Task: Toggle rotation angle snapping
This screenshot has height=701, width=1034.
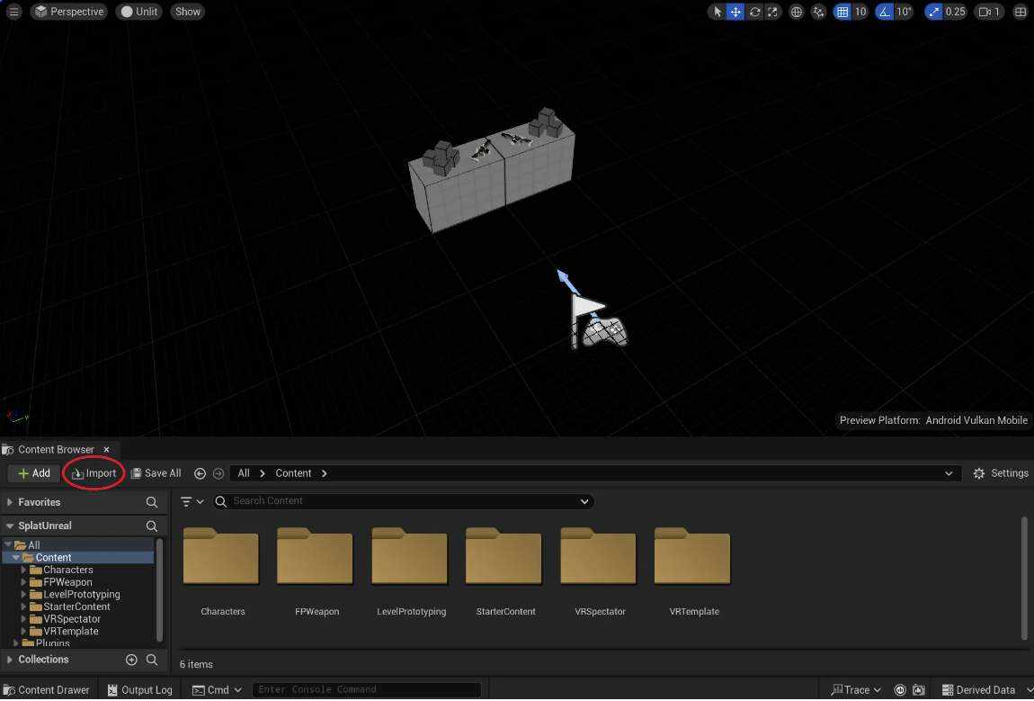Action: [885, 12]
